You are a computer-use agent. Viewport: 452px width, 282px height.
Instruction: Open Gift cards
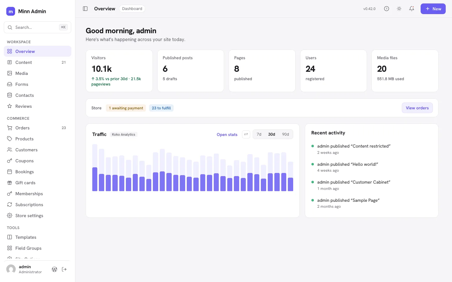37,183
